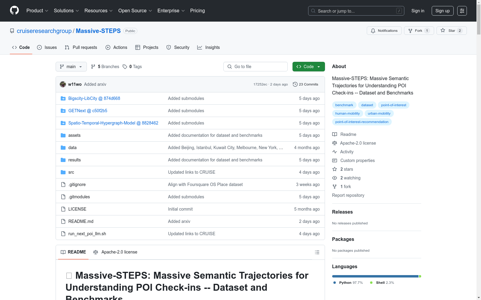Viewport: 481px width, 300px height.
Task: Expand the Product menu
Action: pyautogui.click(x=37, y=11)
